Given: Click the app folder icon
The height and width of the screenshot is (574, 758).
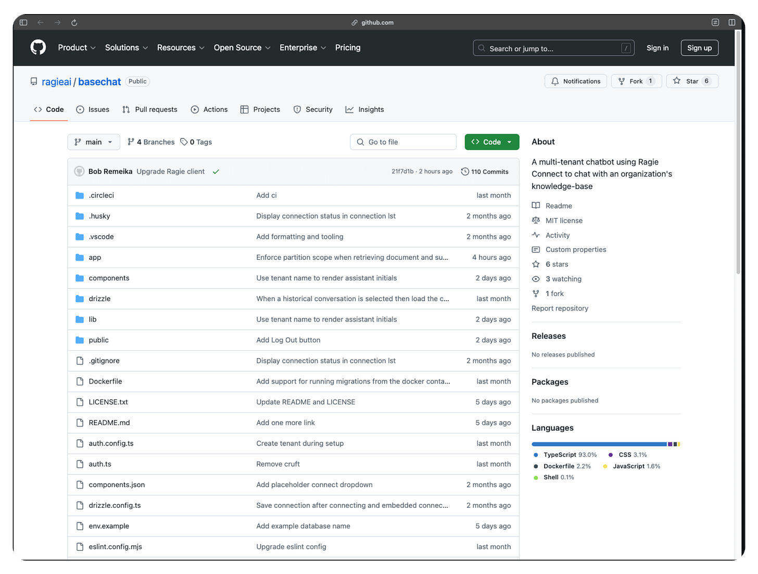Looking at the screenshot, I should (x=80, y=257).
